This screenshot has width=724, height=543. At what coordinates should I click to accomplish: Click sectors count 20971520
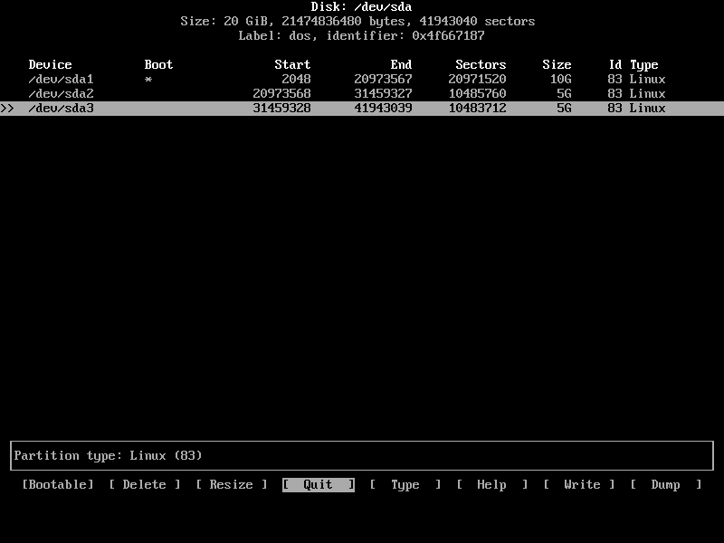478,79
